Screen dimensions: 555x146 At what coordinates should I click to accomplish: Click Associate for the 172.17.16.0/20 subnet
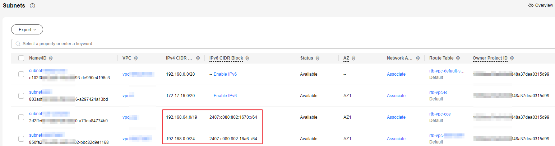click(x=396, y=96)
